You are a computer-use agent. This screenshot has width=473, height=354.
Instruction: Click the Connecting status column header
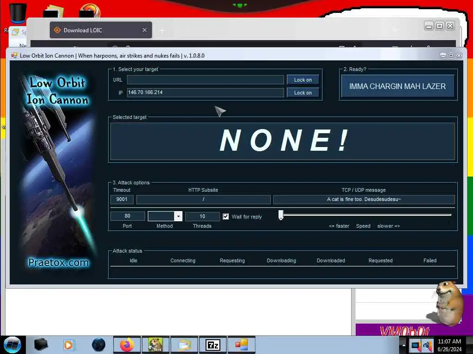[183, 260]
